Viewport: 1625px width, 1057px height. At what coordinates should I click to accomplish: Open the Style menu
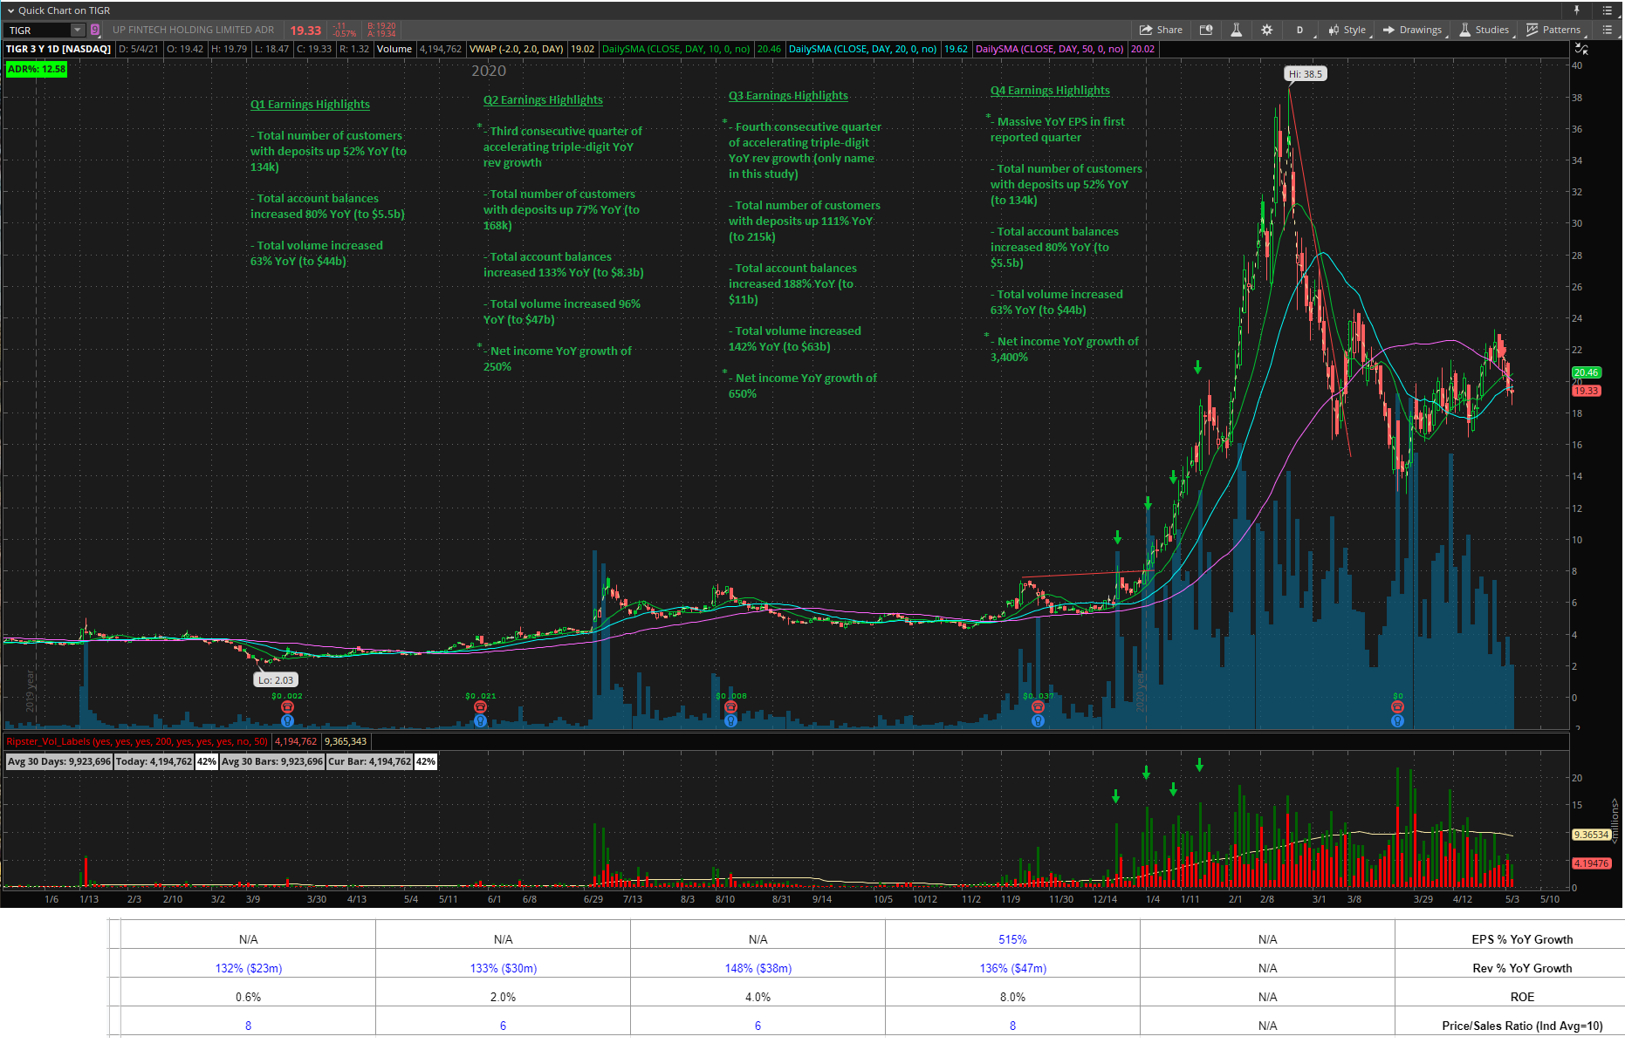point(1347,30)
